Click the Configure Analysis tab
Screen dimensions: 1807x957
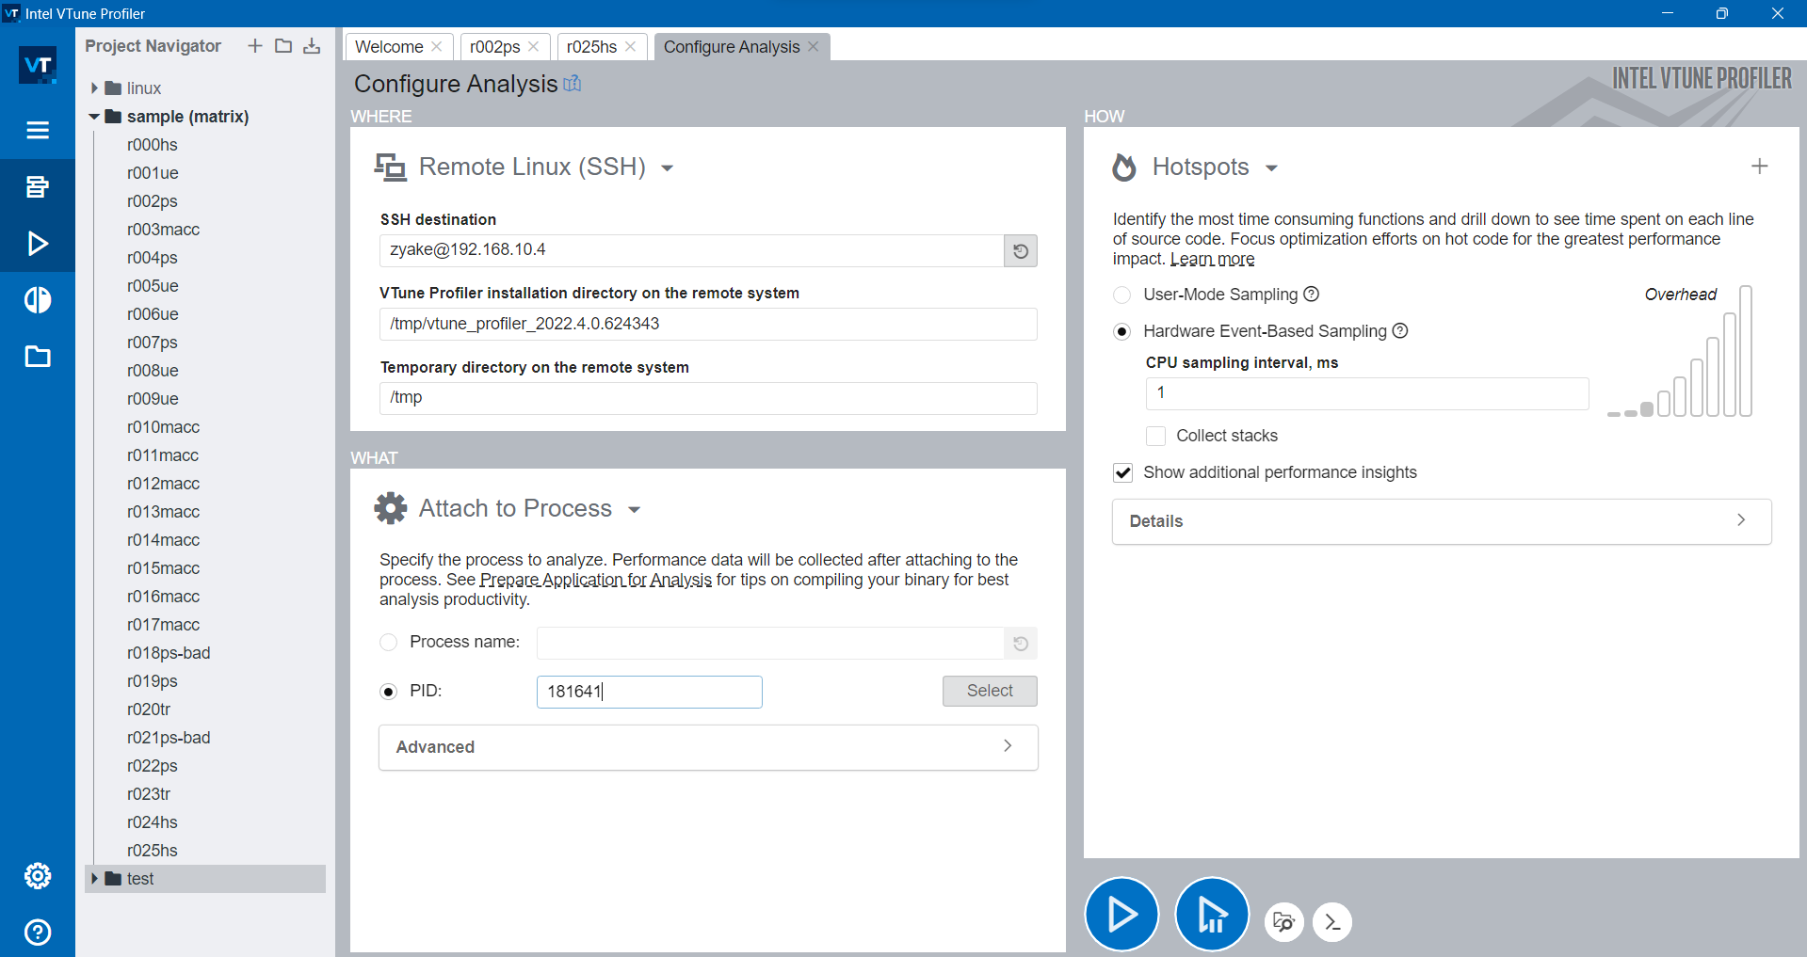(x=732, y=47)
